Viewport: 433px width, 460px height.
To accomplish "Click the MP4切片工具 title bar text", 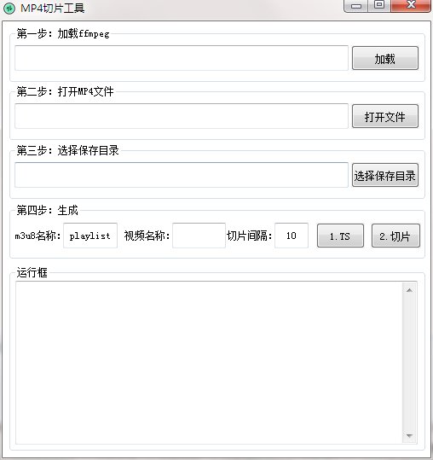I will click(53, 8).
